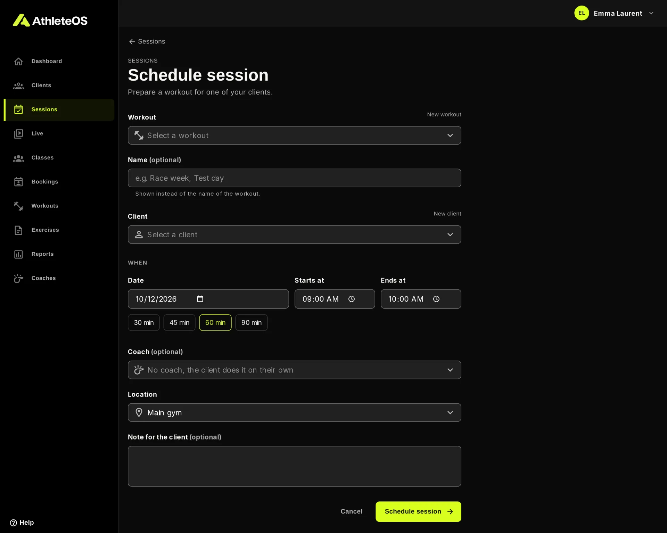
Task: Click the Coaches whistle icon in sidebar
Action: click(x=18, y=278)
